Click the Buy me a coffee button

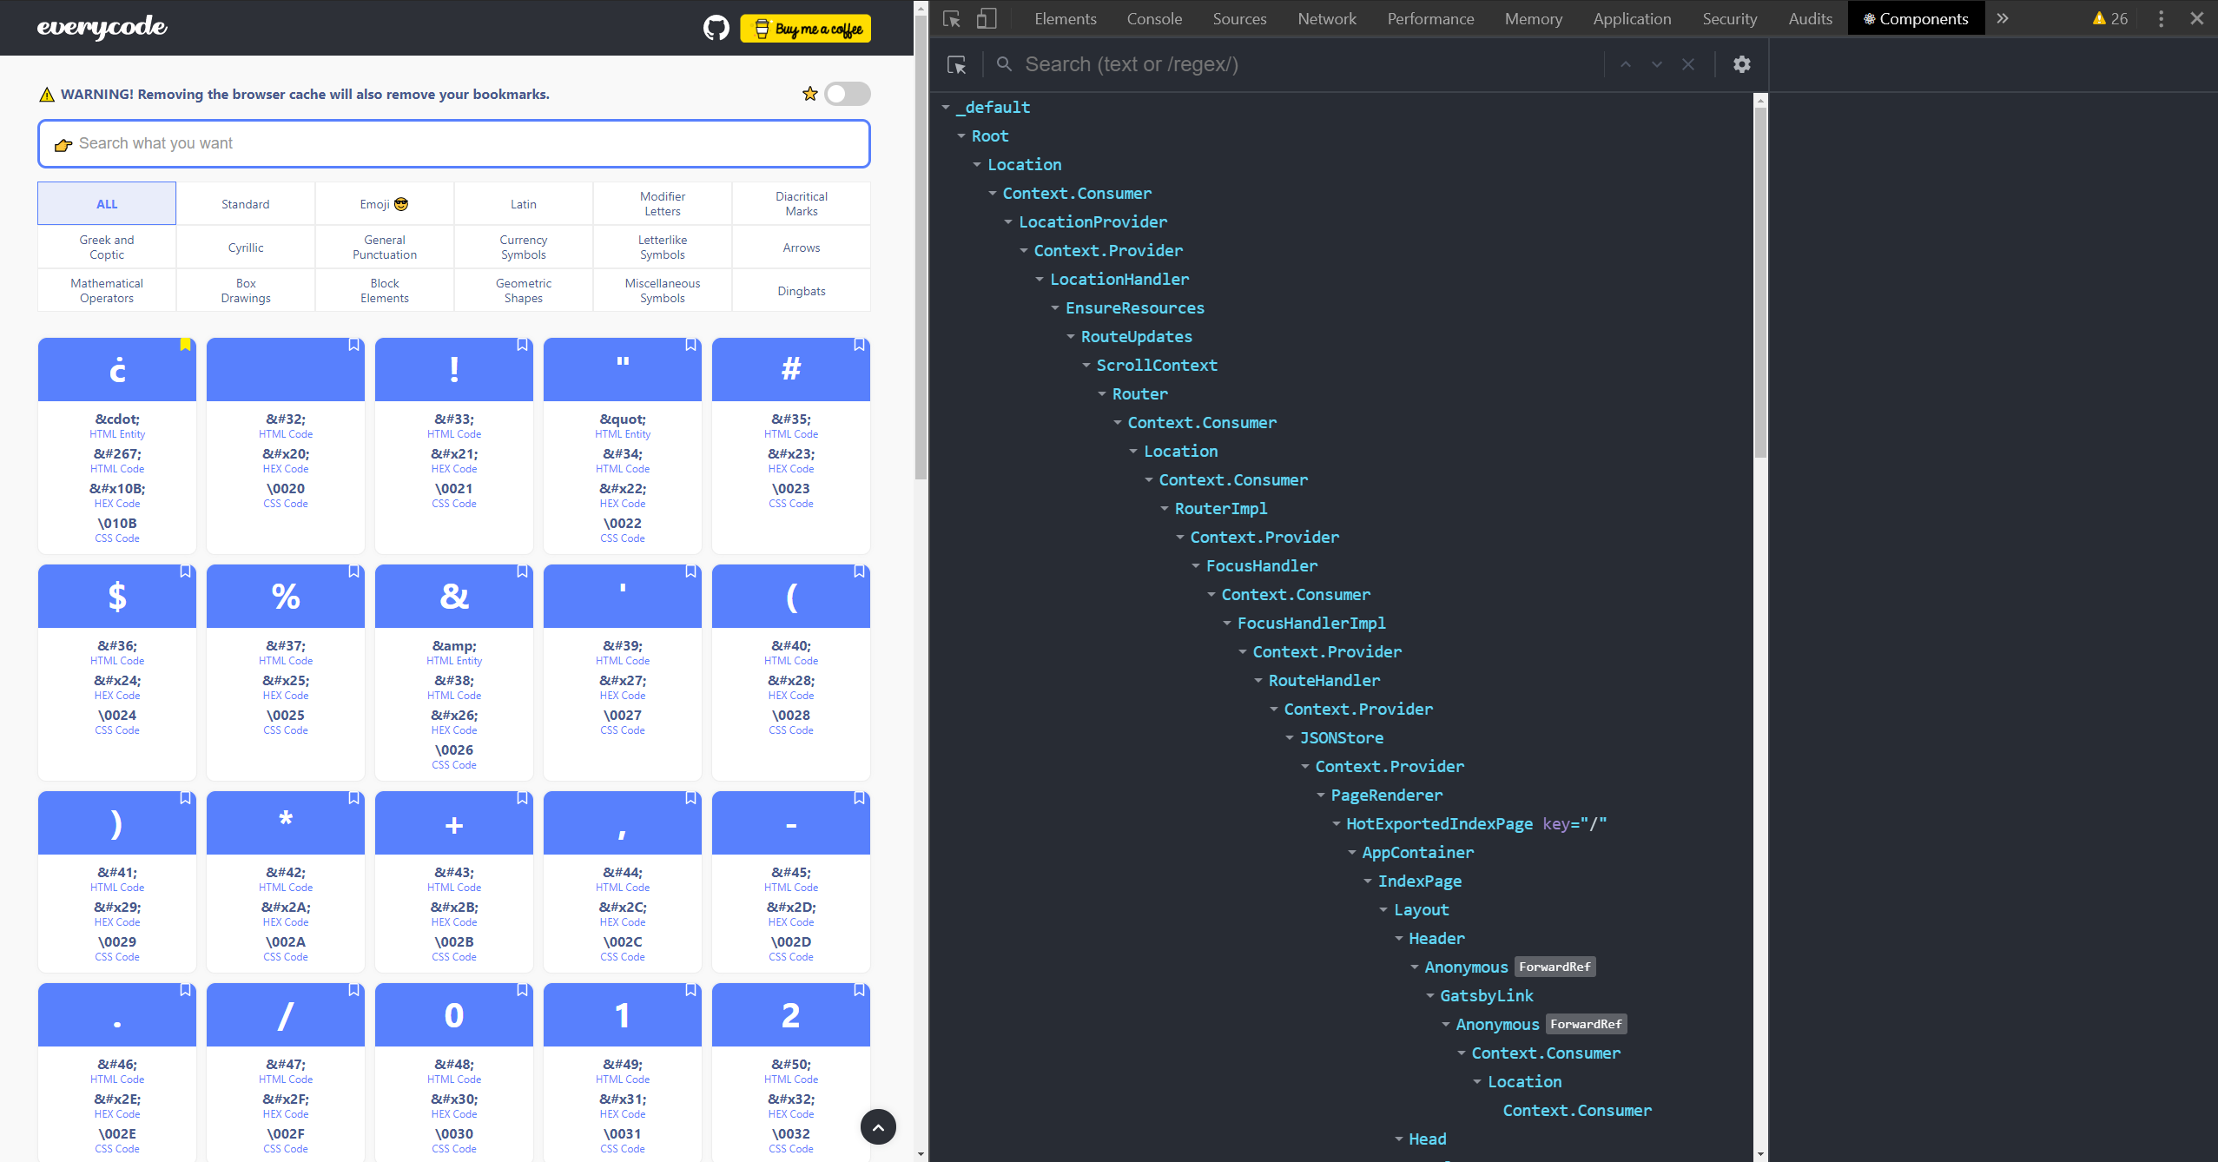[x=804, y=27]
